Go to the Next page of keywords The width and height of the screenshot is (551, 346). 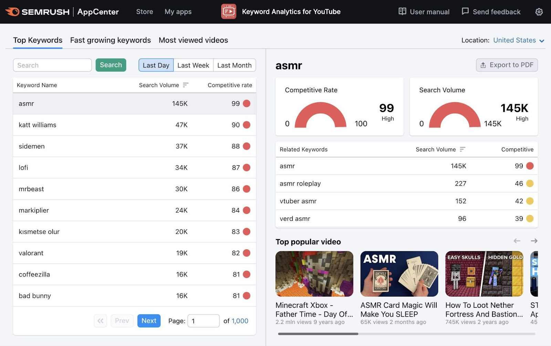coord(149,321)
